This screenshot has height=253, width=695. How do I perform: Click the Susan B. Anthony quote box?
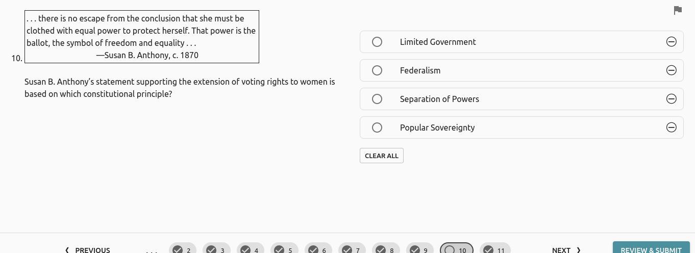pyautogui.click(x=142, y=37)
